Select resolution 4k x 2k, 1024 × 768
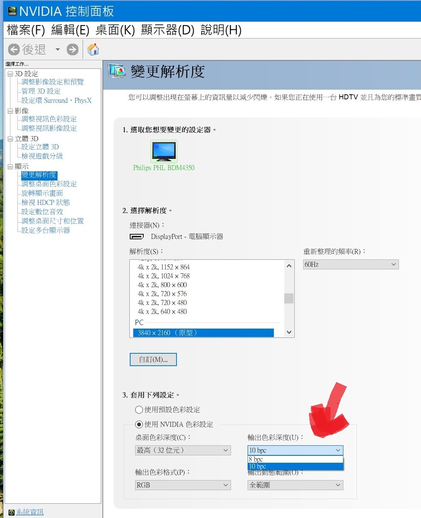Screen dimensions: 421x518 [164, 276]
